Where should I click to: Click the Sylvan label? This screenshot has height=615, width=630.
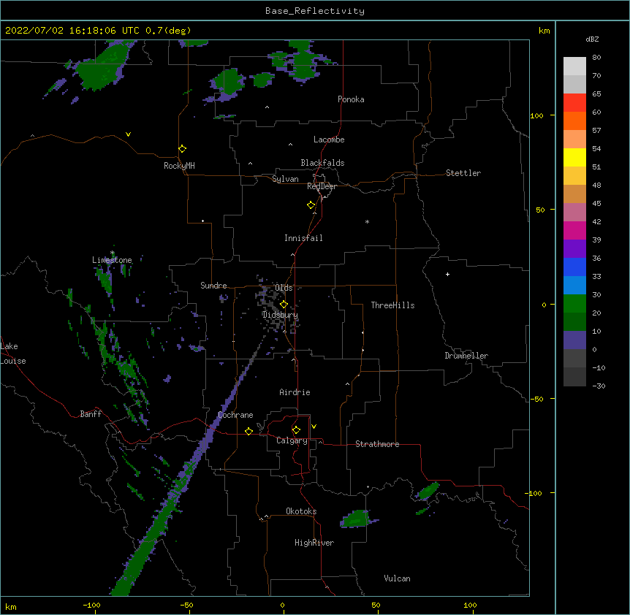coord(285,179)
